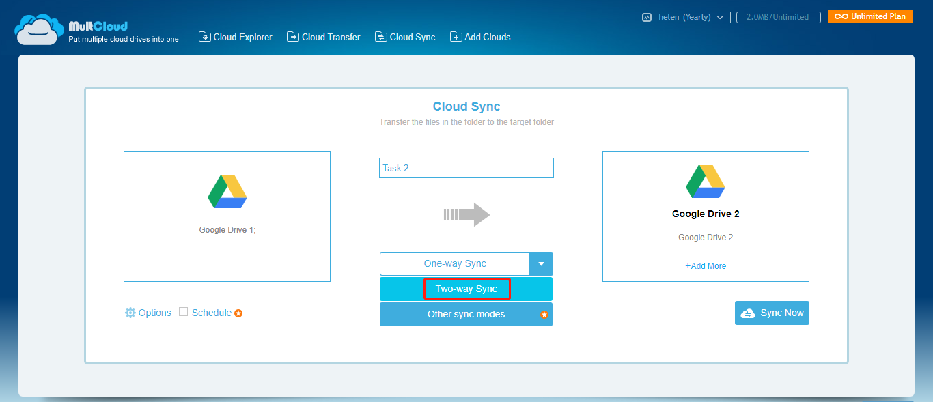Click the bold Google Drive 2 title
This screenshot has width=933, height=402.
point(706,214)
